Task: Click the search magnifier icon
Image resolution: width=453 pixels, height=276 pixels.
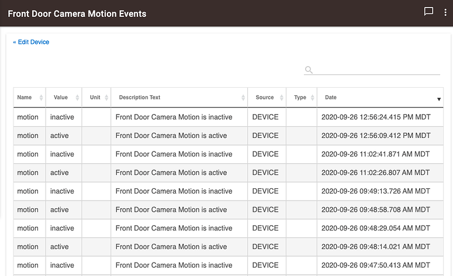Action: pos(309,70)
